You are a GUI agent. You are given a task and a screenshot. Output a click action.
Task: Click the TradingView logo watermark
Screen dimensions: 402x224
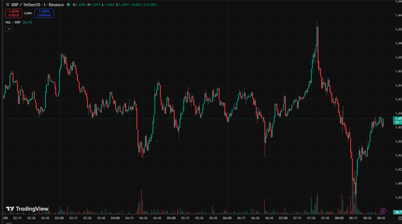(x=27, y=209)
